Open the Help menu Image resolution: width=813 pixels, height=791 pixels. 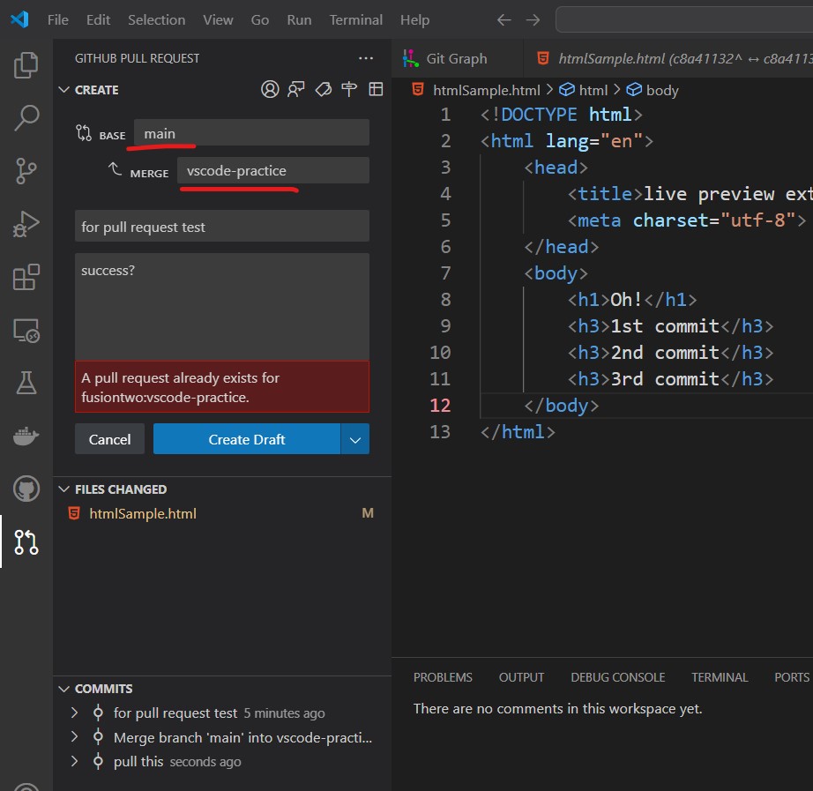414,19
